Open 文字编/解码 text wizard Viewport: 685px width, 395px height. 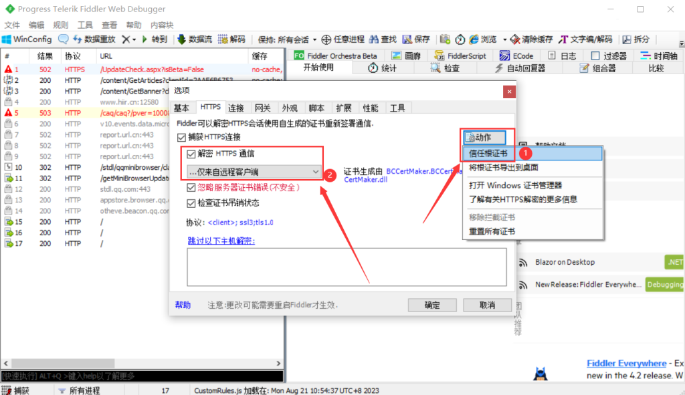[x=585, y=39]
